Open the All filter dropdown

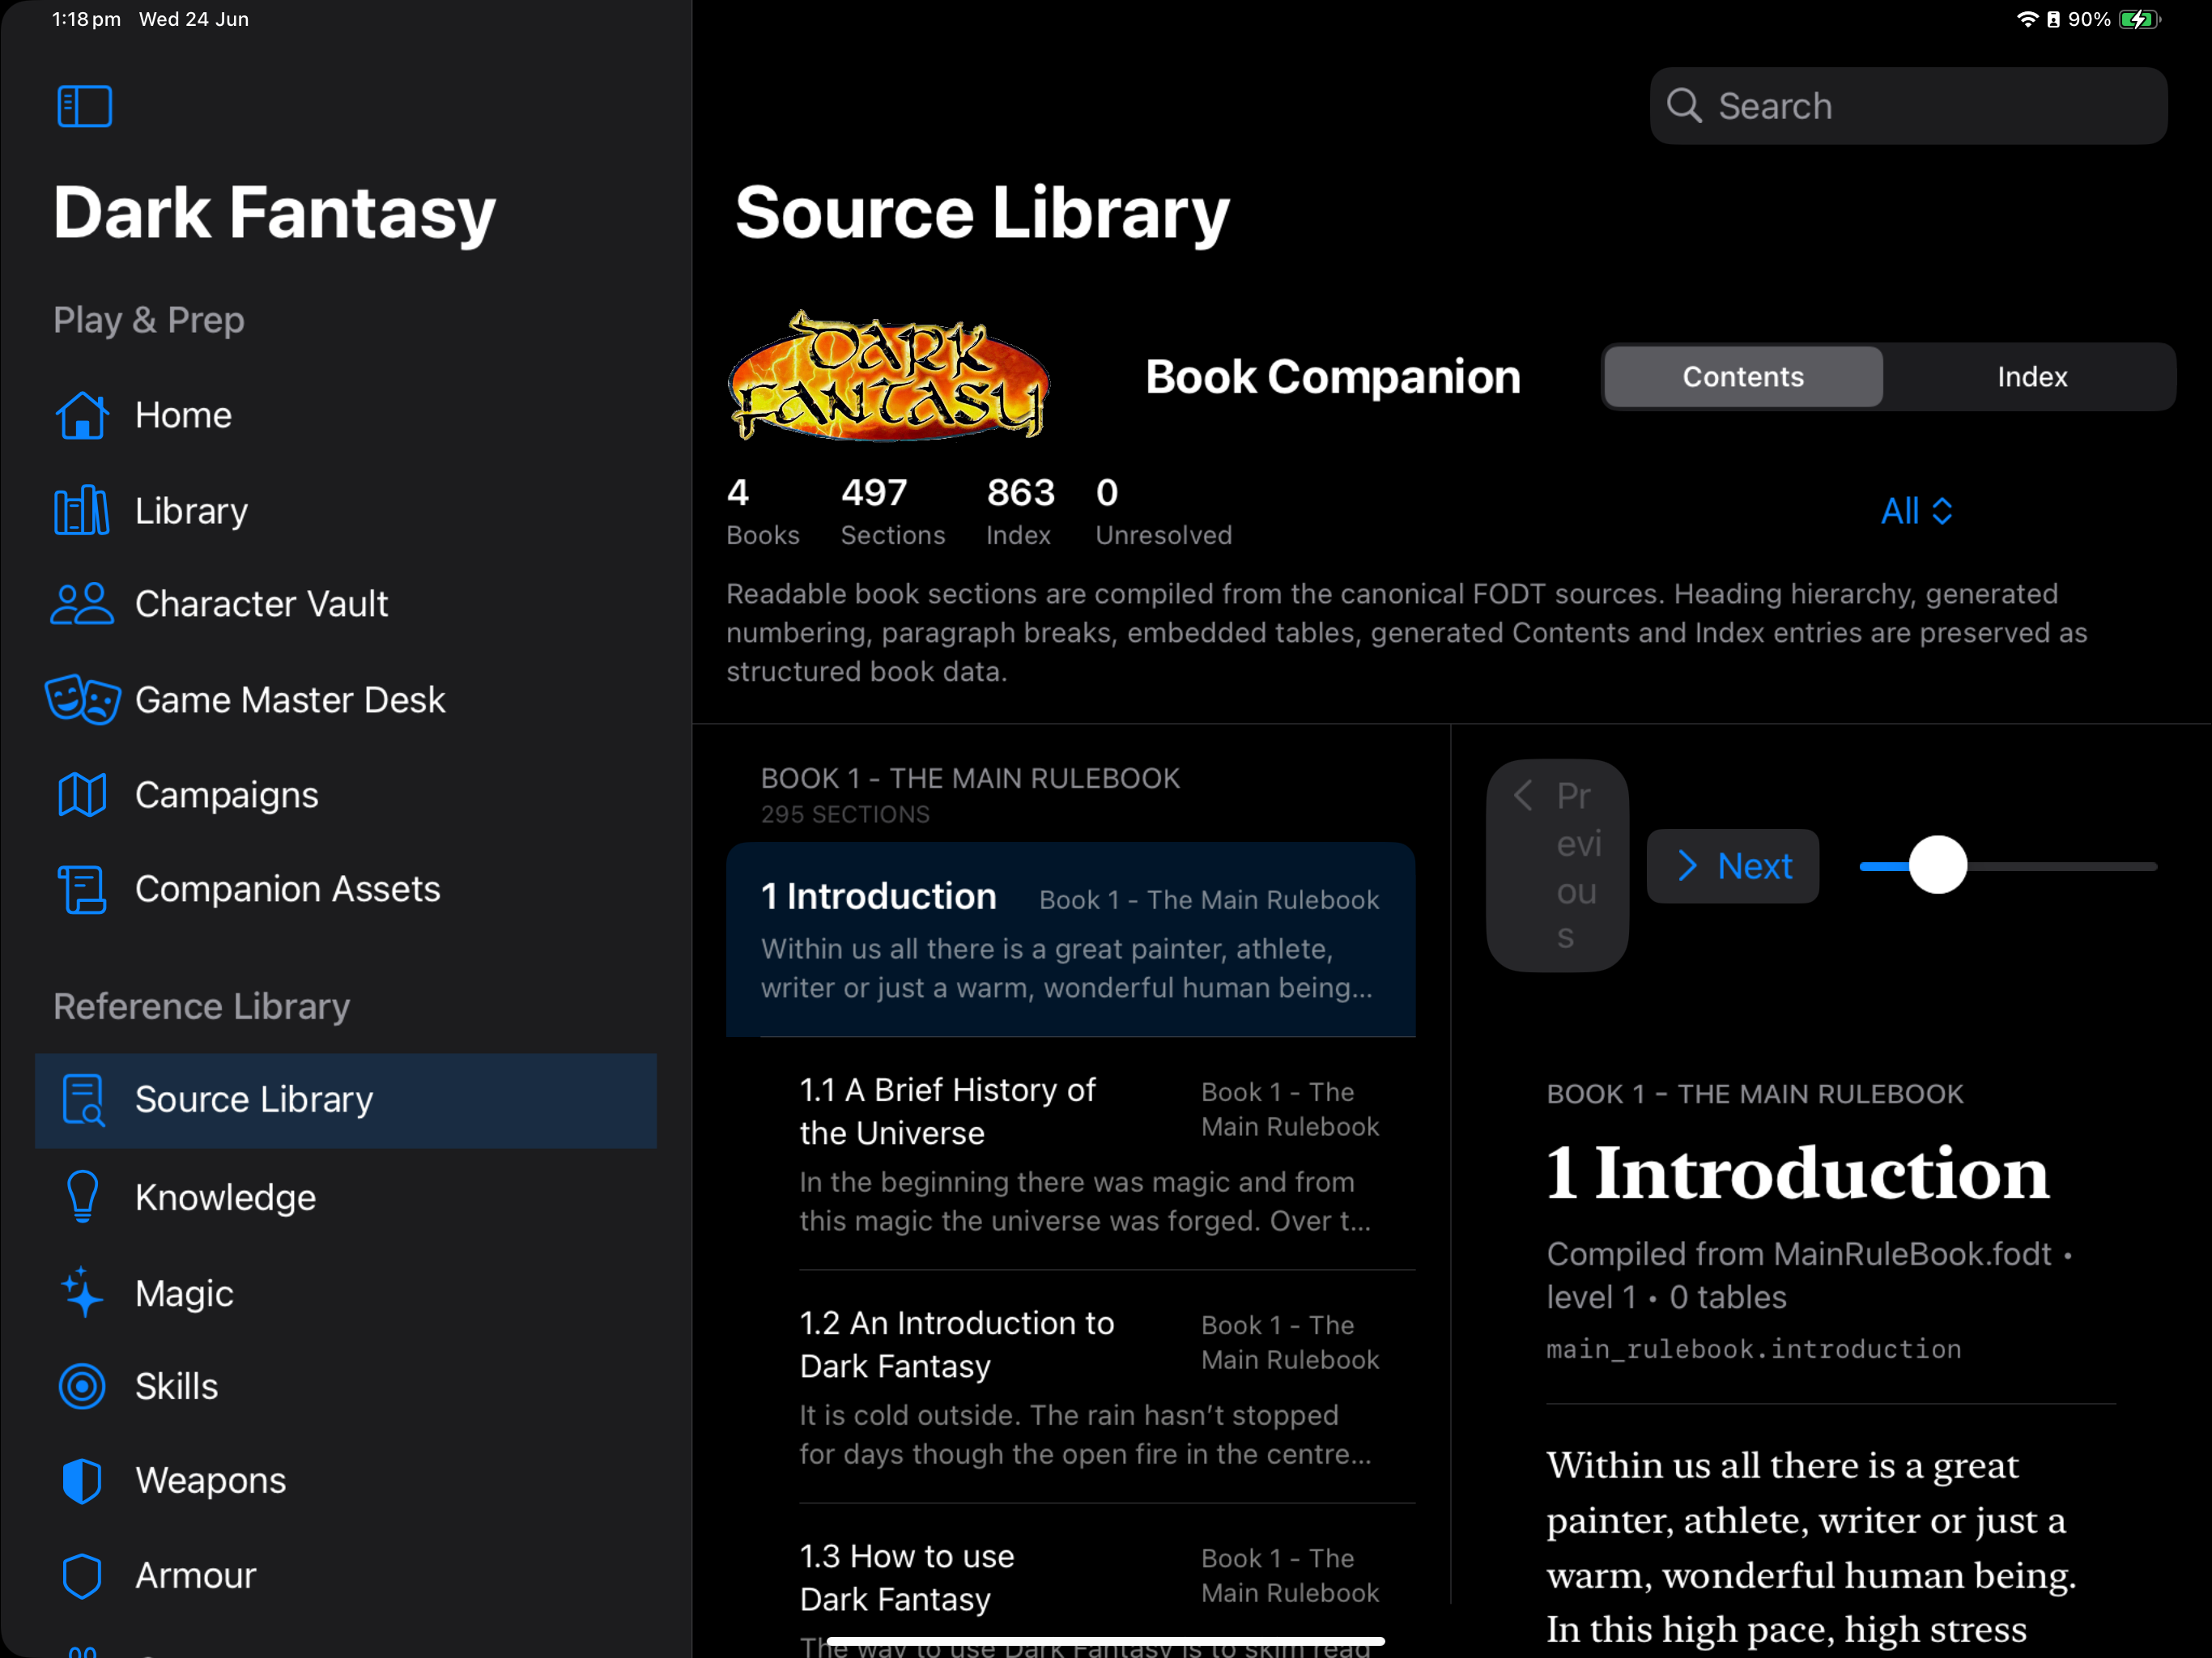coord(1916,511)
